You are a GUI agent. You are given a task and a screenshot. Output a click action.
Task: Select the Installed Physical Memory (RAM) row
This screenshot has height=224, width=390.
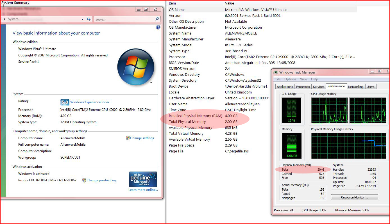[219, 116]
